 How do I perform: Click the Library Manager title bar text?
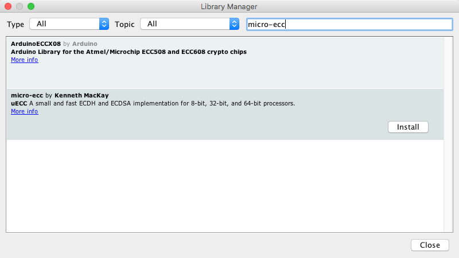tap(229, 6)
